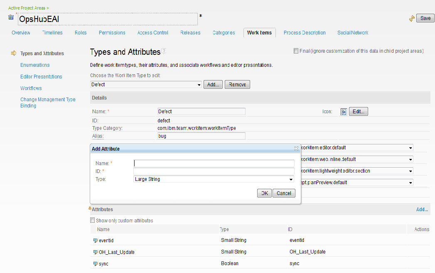Click the sync attribute icon
Image resolution: width=435 pixels, height=273 pixels.
click(96, 263)
